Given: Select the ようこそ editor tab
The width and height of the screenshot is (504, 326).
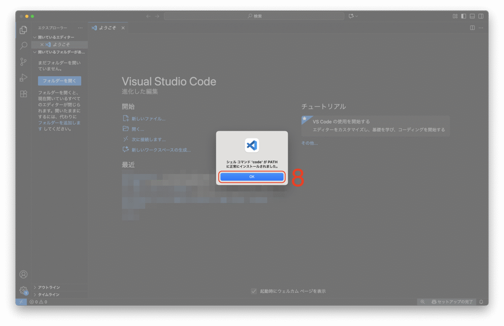Looking at the screenshot, I should pyautogui.click(x=107, y=28).
